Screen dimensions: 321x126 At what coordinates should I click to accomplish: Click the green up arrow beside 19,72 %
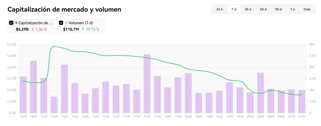click(83, 29)
